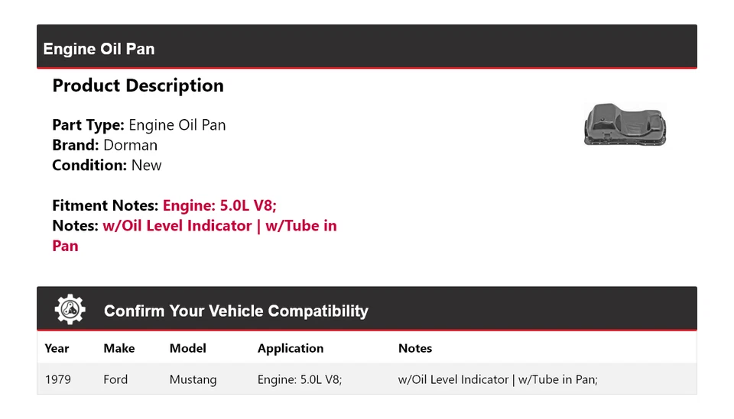The width and height of the screenshot is (734, 419).
Task: Select the Product Description heading
Action: coord(138,85)
